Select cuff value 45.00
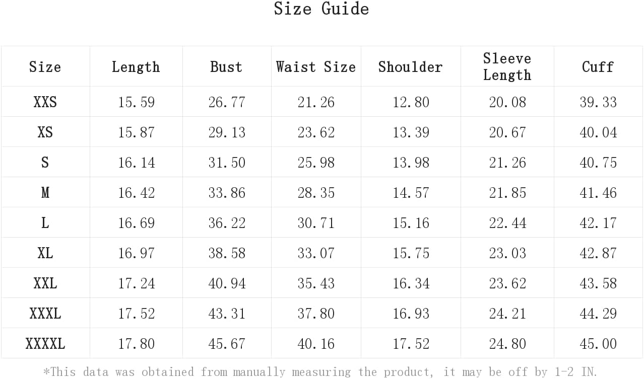 click(x=598, y=344)
